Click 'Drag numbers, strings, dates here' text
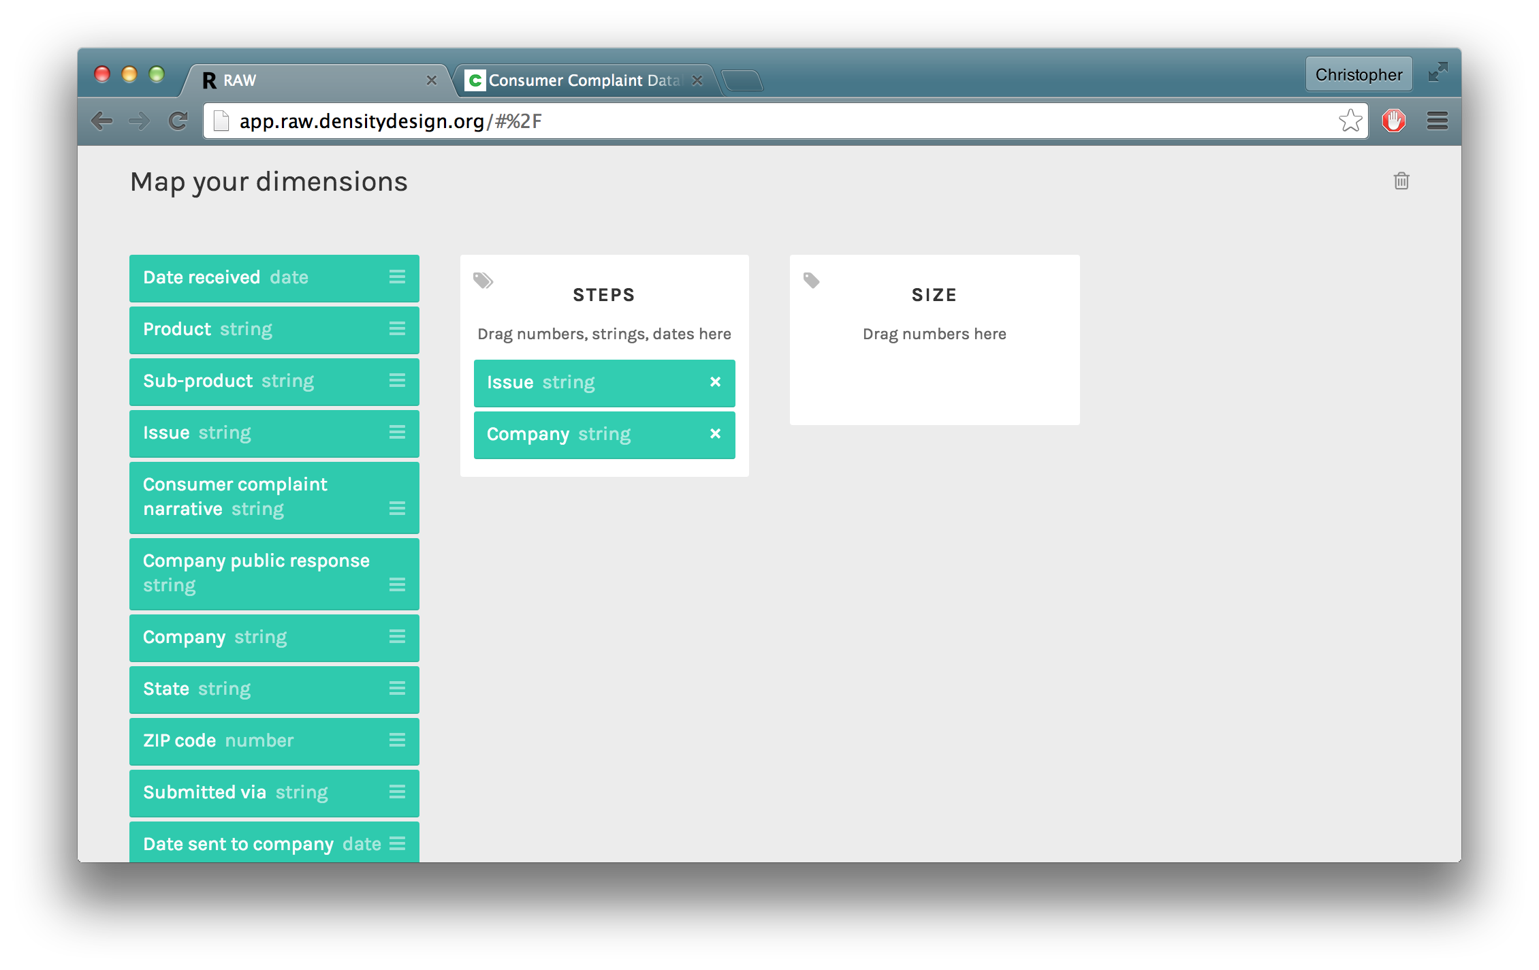 [604, 334]
